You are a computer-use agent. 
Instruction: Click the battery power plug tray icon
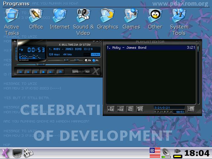pos(178,153)
